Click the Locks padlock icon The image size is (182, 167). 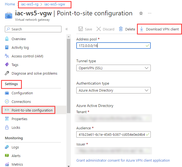(x=7, y=127)
